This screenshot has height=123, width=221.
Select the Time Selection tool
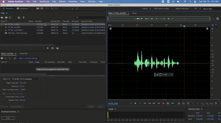60,8
